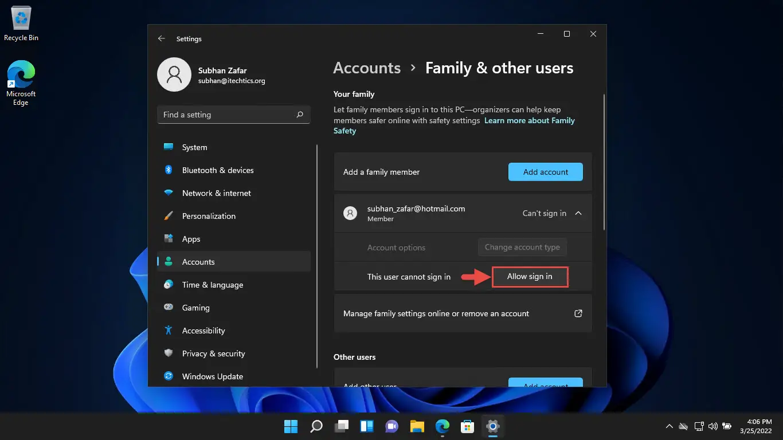Click the Personalization paintbrush icon

[x=169, y=215]
